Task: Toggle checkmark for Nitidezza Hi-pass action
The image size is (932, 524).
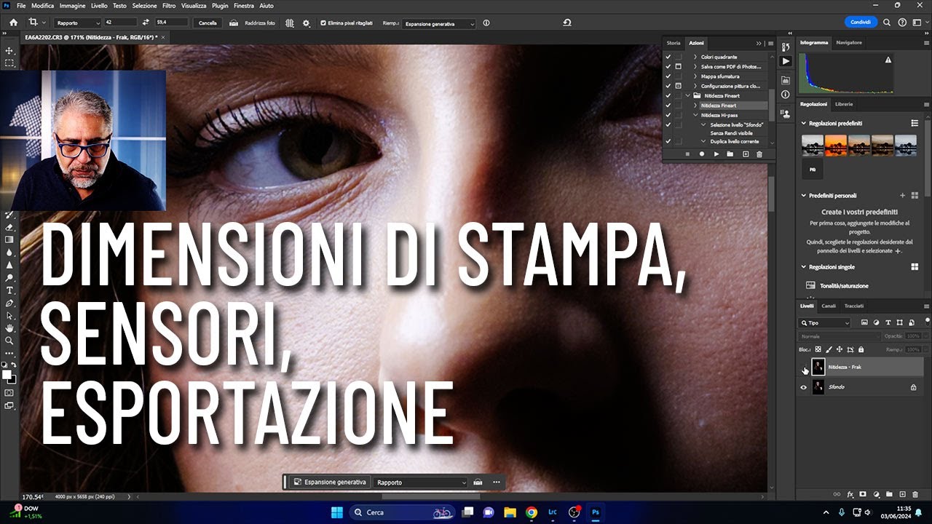Action: [668, 115]
